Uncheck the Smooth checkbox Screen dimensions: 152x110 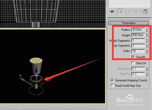pyautogui.click(x=133, y=57)
